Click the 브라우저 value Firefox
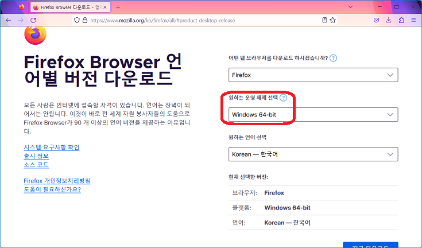This screenshot has height=248, width=422. click(274, 193)
